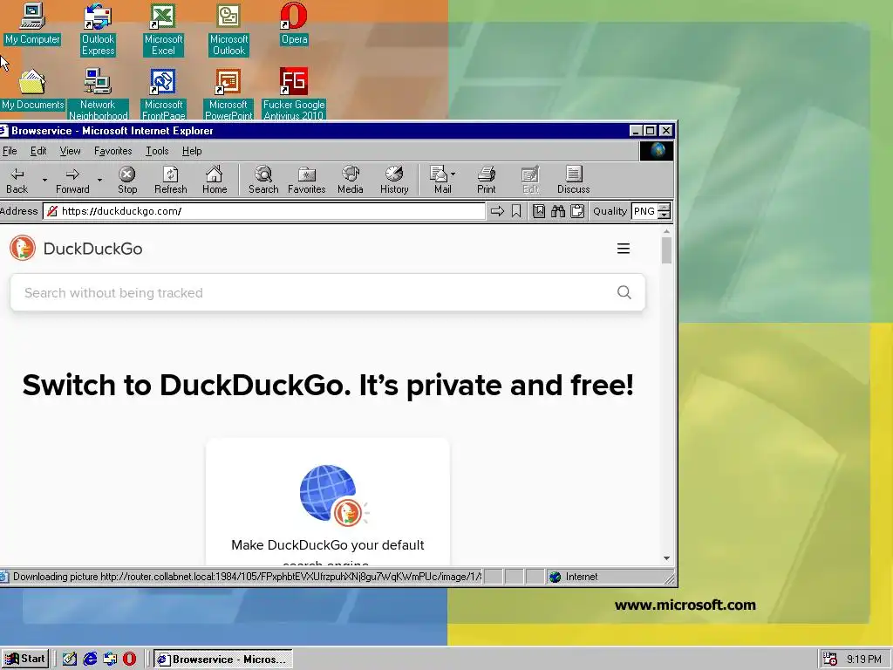Viewport: 893px width, 670px height.
Task: Select the Microsoft FrontPage desktop shortcut
Action: [163, 94]
